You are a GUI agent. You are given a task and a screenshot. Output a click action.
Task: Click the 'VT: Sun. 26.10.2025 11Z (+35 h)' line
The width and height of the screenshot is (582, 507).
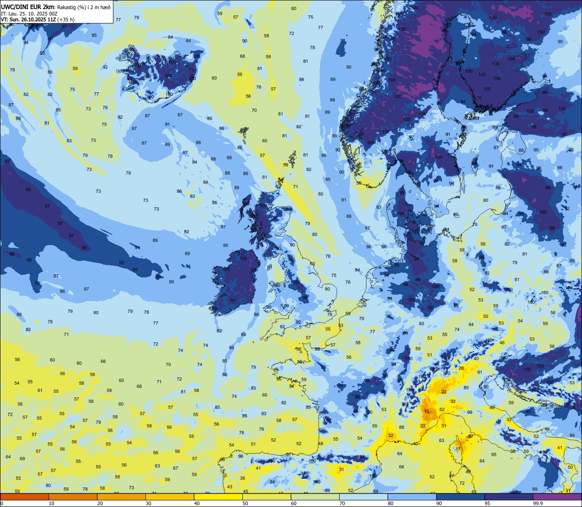37,20
